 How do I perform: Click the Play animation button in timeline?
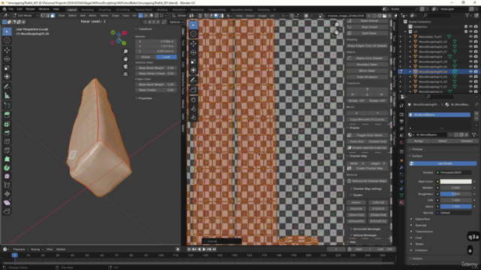[204, 249]
